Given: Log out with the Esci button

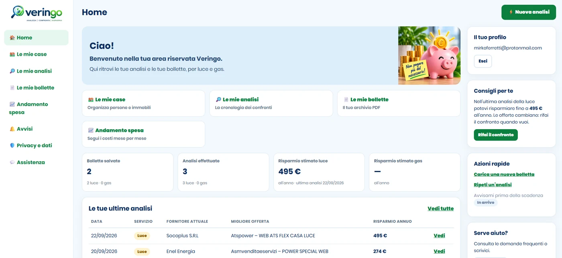Looking at the screenshot, I should click(483, 61).
